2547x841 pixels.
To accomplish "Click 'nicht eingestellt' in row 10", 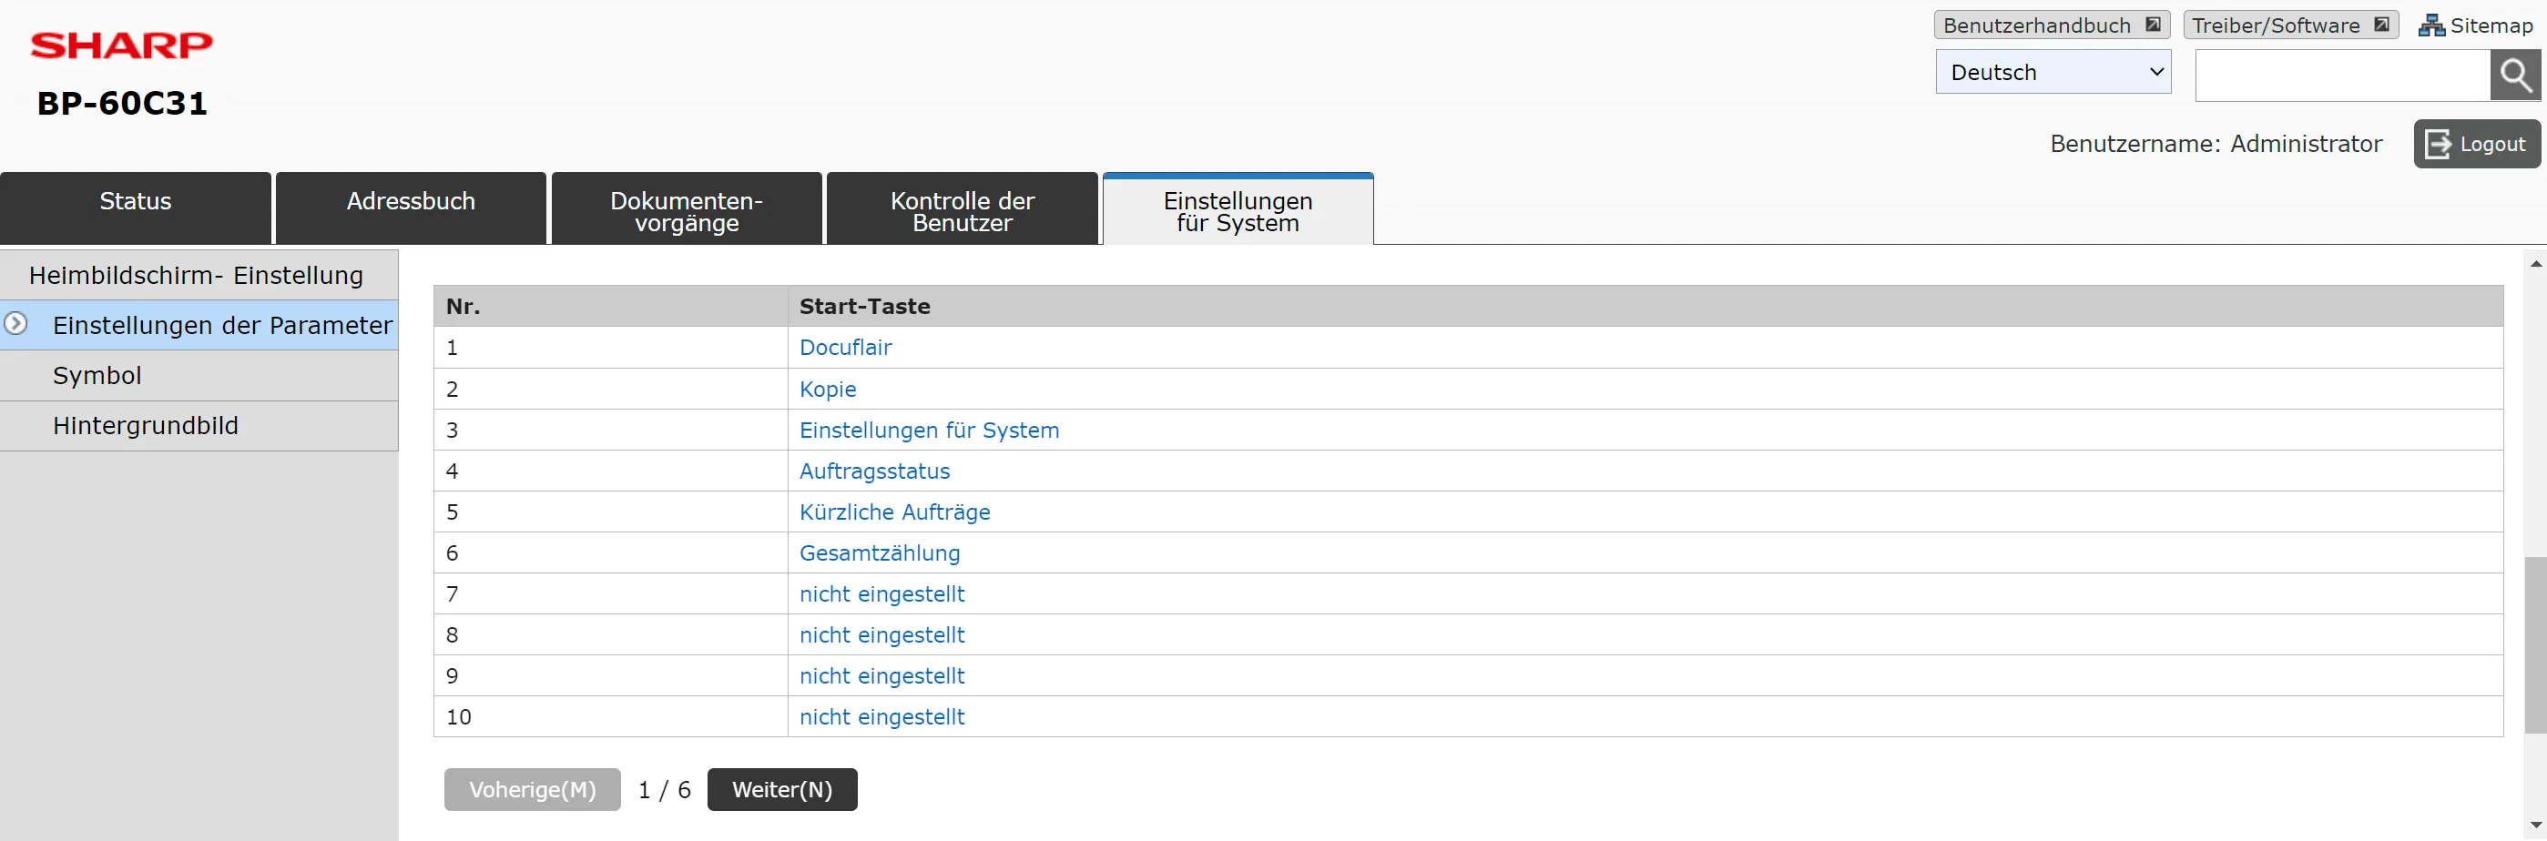I will click(x=881, y=716).
